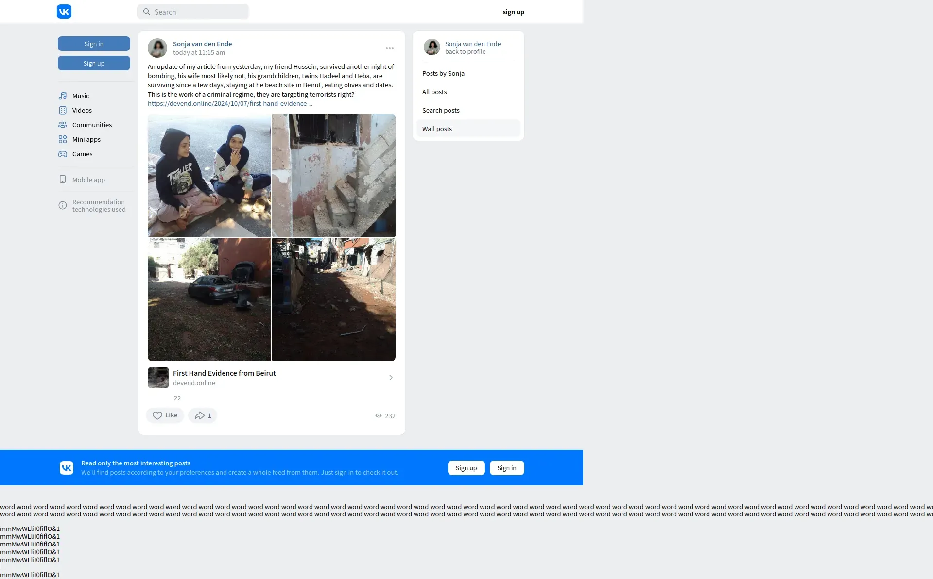
Task: Click the VK logo in header
Action: [64, 12]
